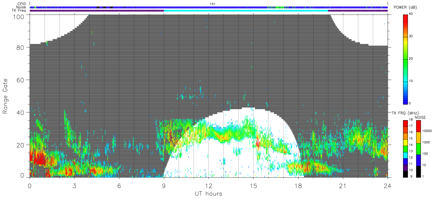Click the 'TX FRQ (MHz)' legend title
The image size is (436, 201).
coord(405,113)
